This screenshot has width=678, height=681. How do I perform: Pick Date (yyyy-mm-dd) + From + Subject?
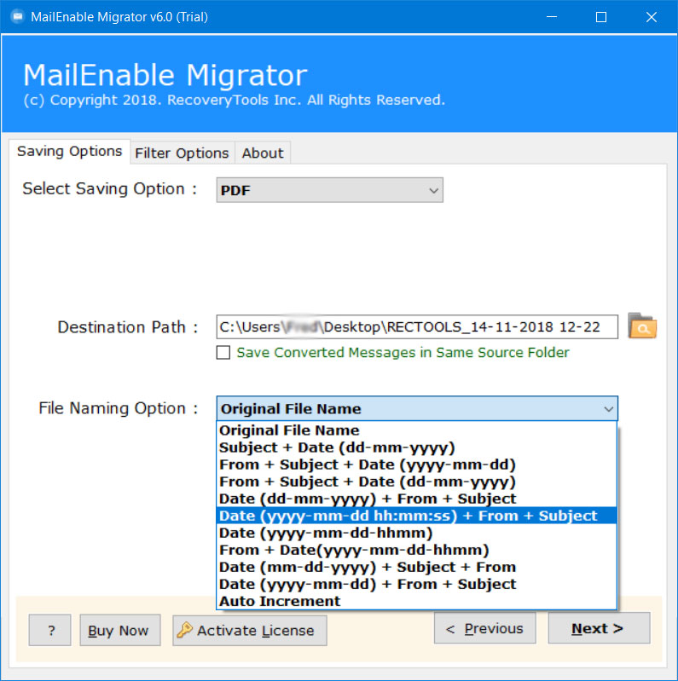click(x=416, y=584)
